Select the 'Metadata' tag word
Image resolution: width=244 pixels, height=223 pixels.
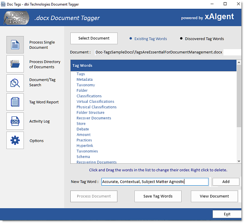pos(85,79)
